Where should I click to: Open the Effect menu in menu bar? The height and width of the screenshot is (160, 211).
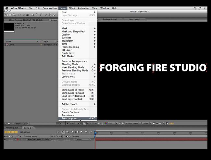click(x=72, y=8)
